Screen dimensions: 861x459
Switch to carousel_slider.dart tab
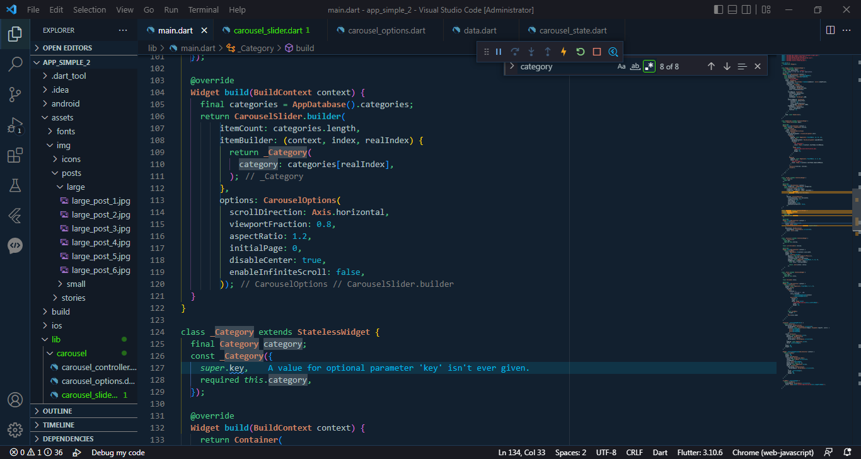pos(271,30)
